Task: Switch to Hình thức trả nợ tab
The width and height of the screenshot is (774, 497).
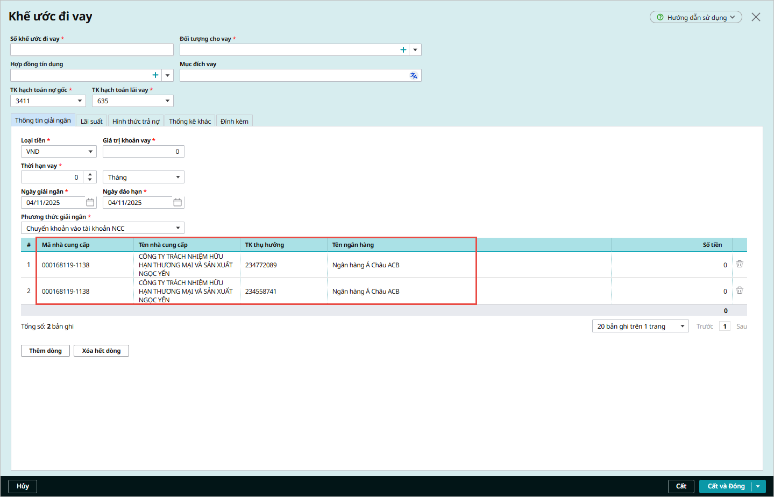Action: click(136, 122)
